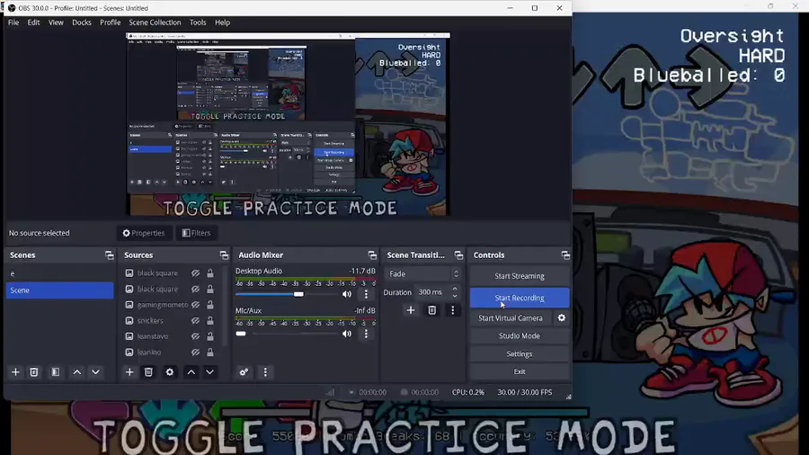Mute Mic/Aux speaker icon
809x455 pixels.
(x=347, y=334)
